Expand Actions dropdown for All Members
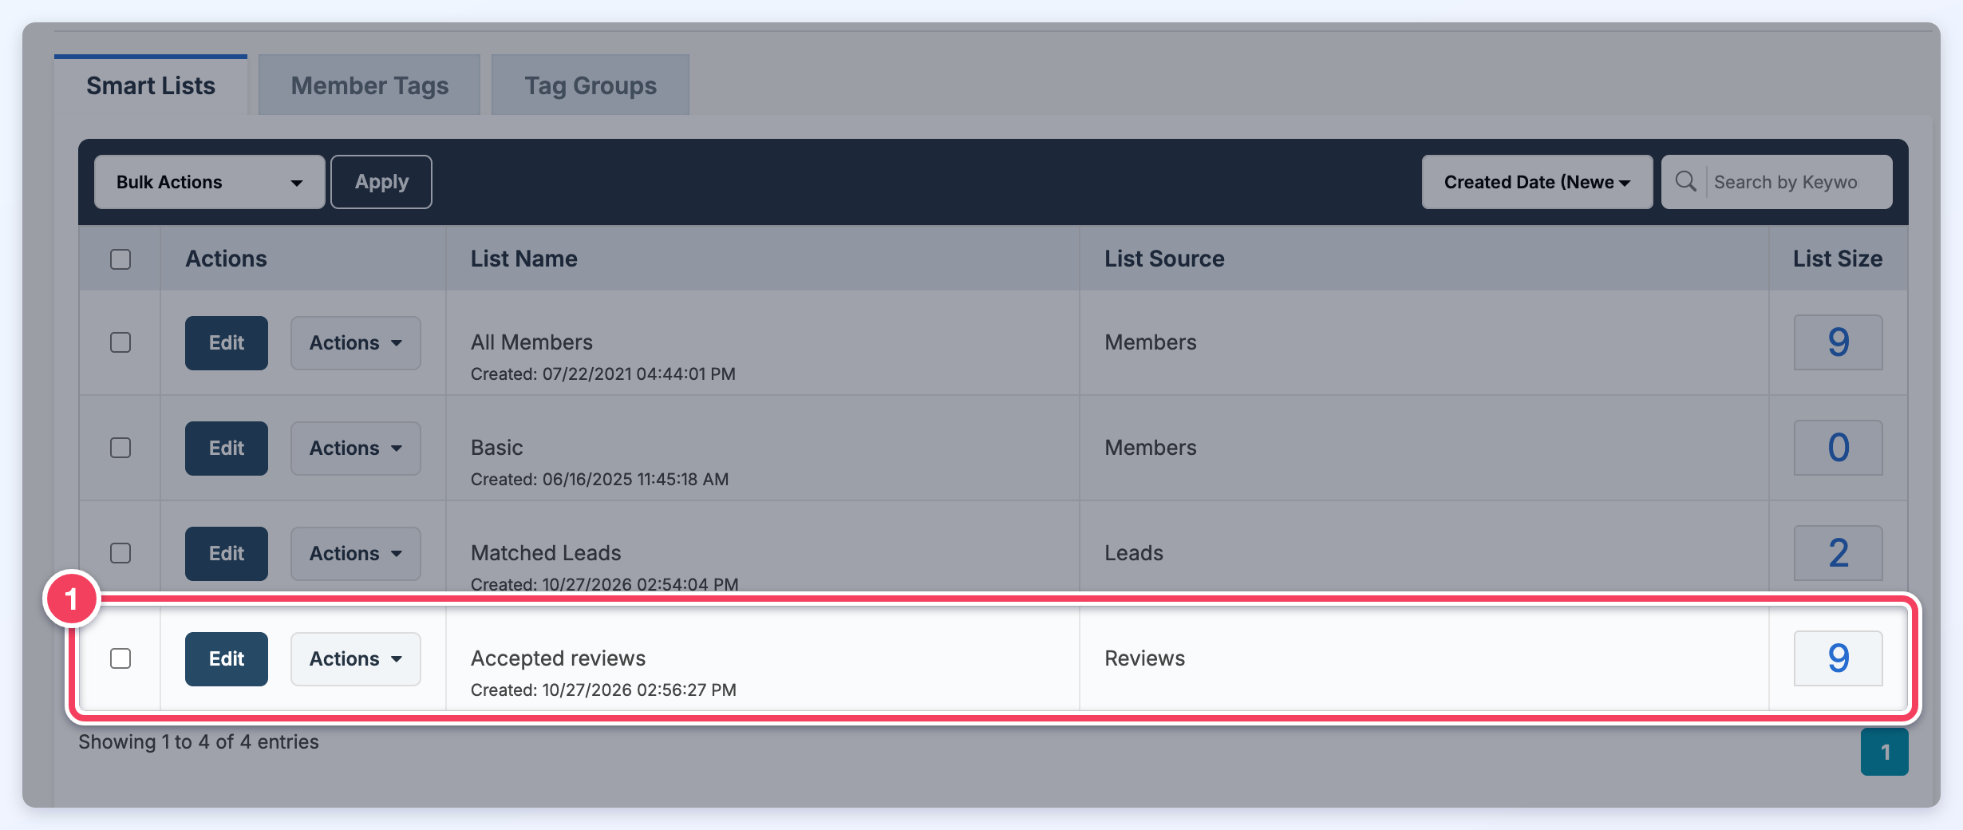 click(x=355, y=342)
